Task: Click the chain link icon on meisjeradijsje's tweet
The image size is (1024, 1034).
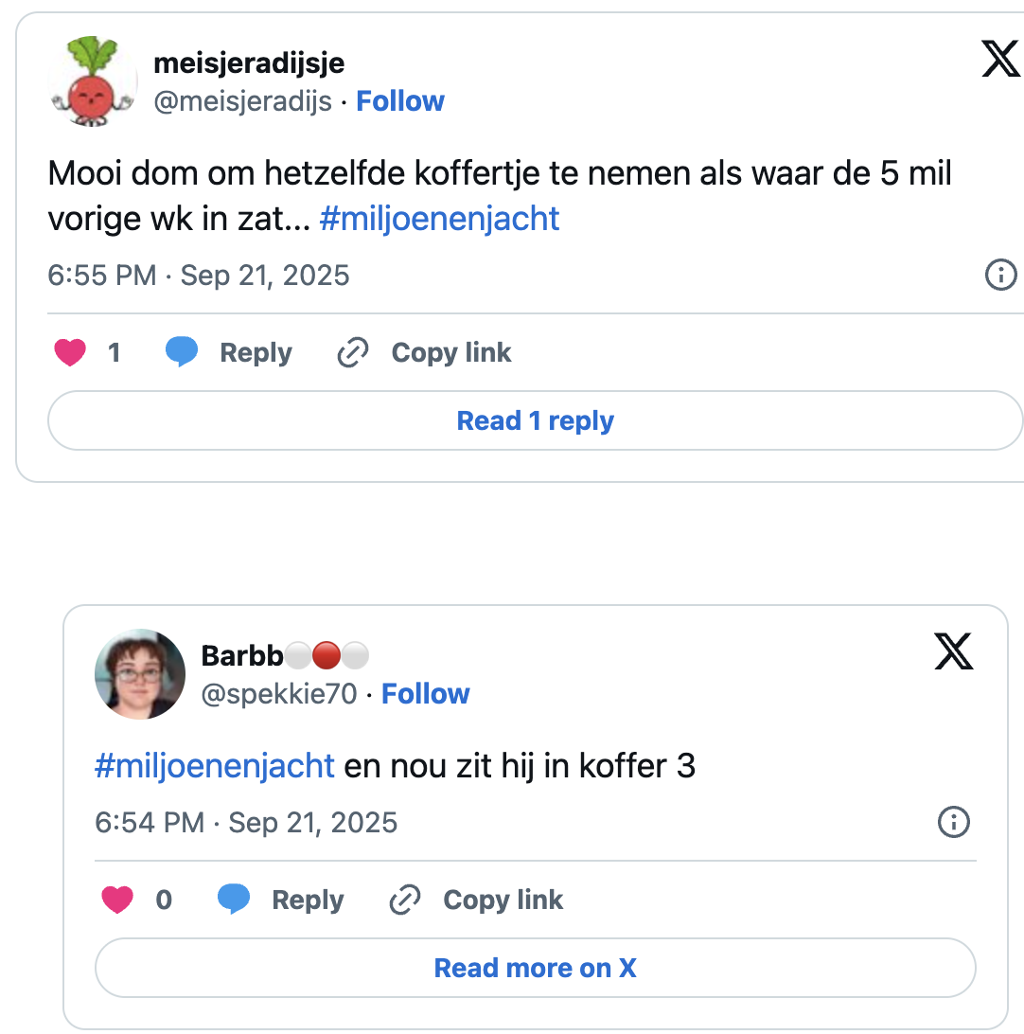Action: (x=353, y=353)
